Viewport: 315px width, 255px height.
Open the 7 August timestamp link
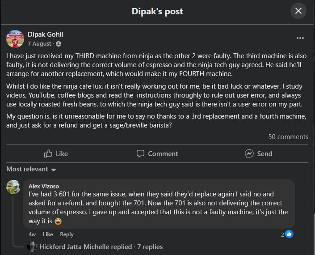tap(39, 44)
